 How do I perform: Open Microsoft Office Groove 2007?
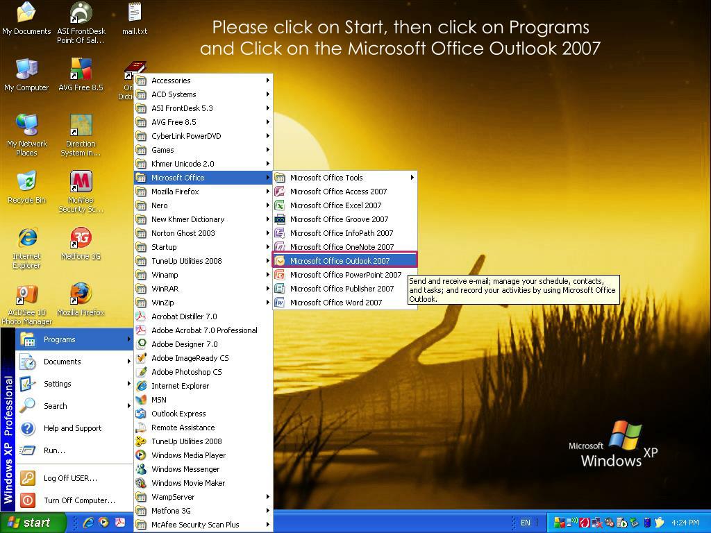pos(344,219)
